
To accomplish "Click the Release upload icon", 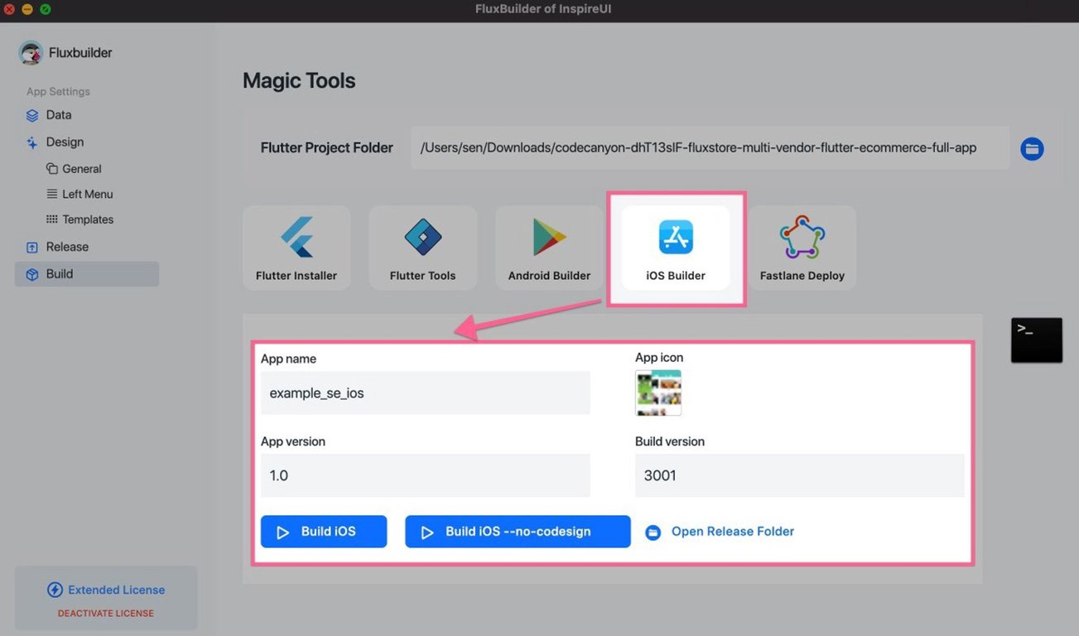I will tap(32, 248).
